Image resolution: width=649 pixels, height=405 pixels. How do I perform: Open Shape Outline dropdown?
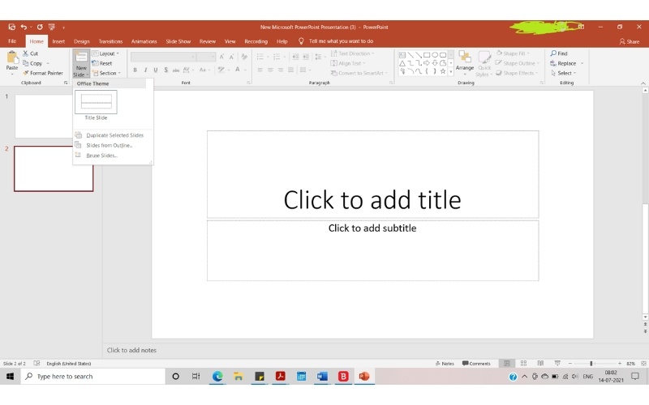tap(518, 63)
